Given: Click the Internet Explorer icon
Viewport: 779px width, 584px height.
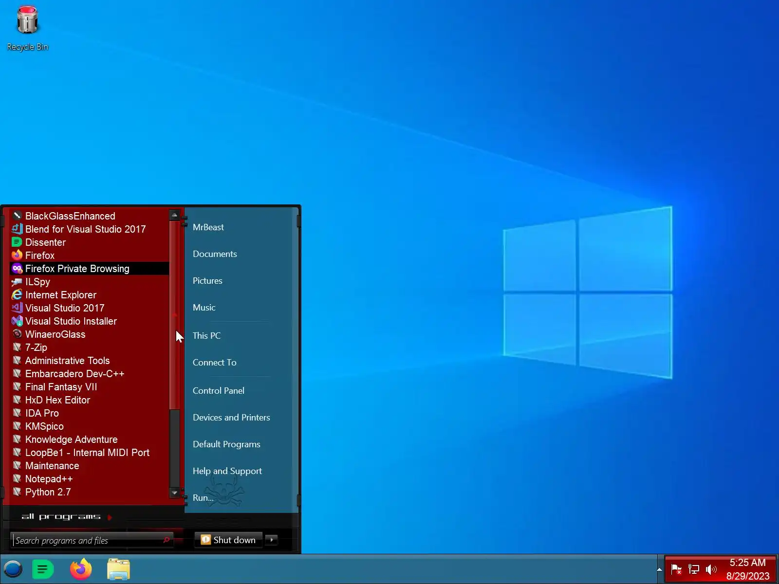Looking at the screenshot, I should (x=17, y=294).
